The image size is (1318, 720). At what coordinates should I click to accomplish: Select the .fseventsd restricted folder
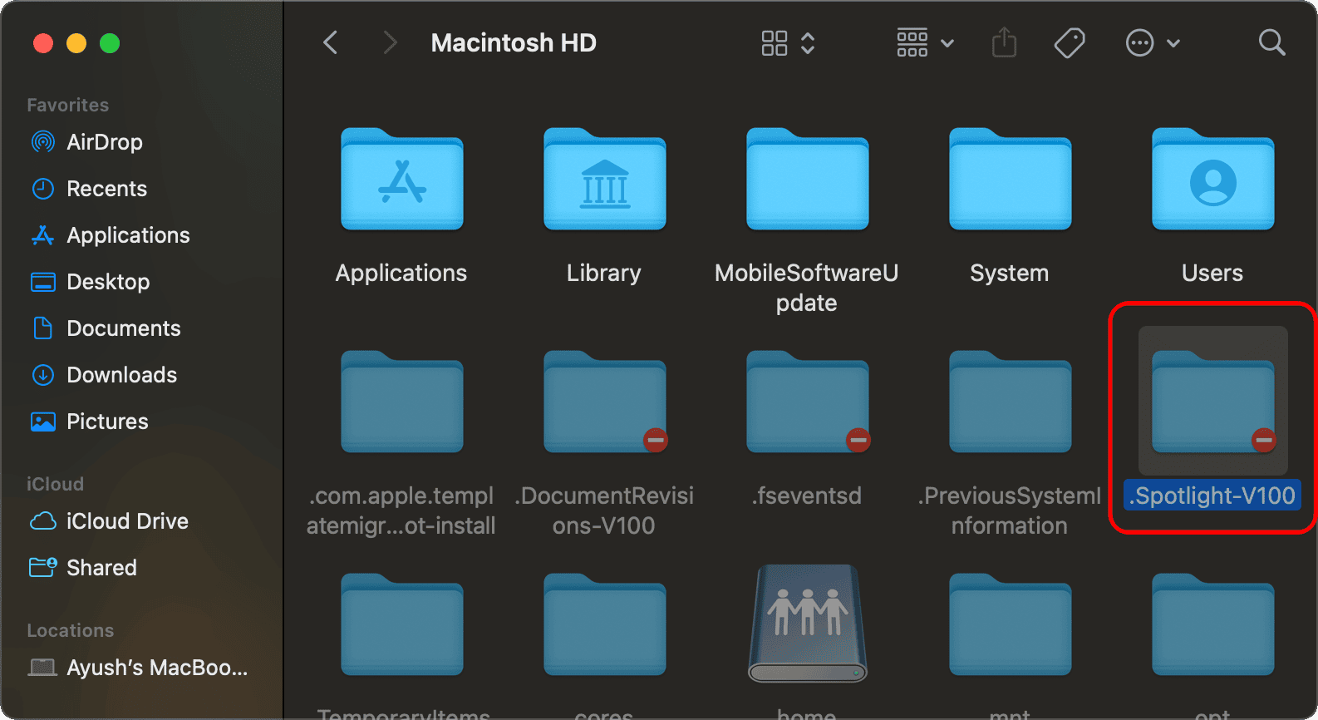click(x=807, y=403)
